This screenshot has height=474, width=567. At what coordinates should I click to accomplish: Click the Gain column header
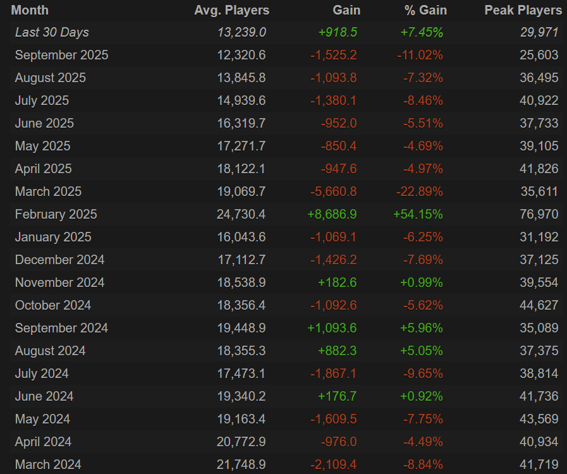point(346,10)
